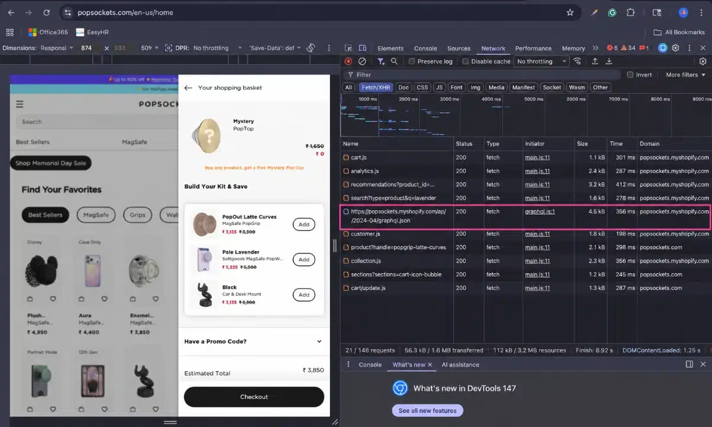
Task: Select the All request type filter
Action: point(349,87)
